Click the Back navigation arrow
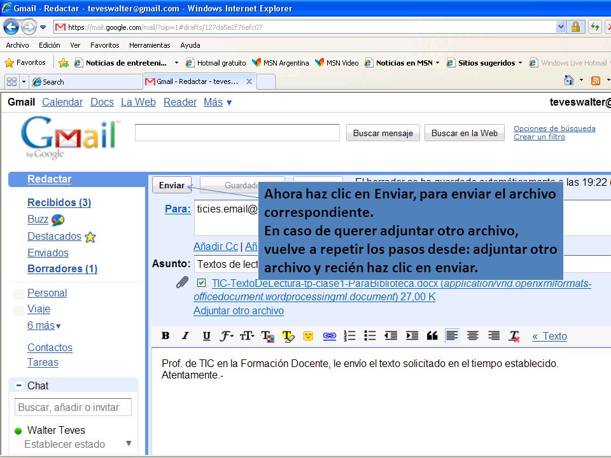This screenshot has height=458, width=611. pyautogui.click(x=11, y=27)
